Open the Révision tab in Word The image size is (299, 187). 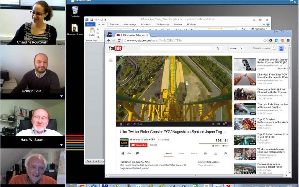(x=178, y=24)
